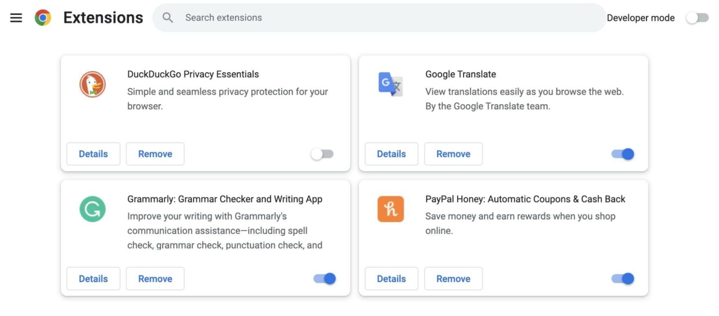Enable the DuckDuckGo Privacy Essentials extension
The image size is (719, 316).
[322, 153]
